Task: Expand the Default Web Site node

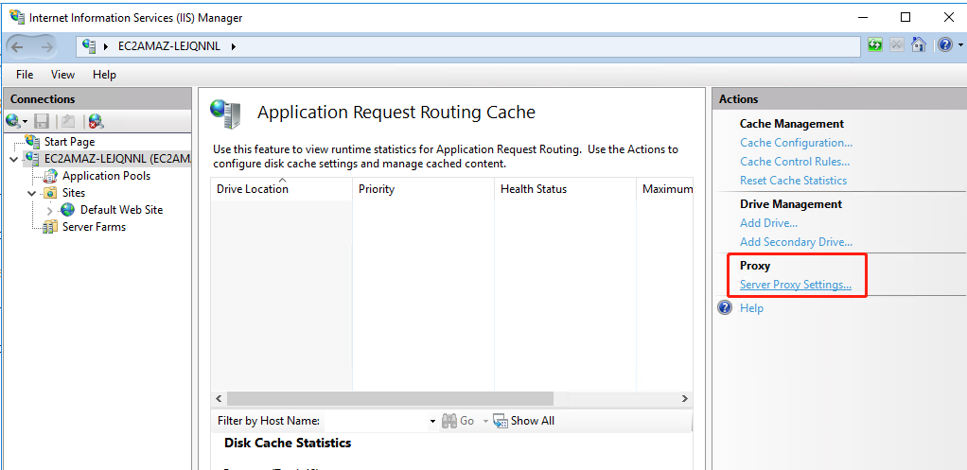Action: 50,210
